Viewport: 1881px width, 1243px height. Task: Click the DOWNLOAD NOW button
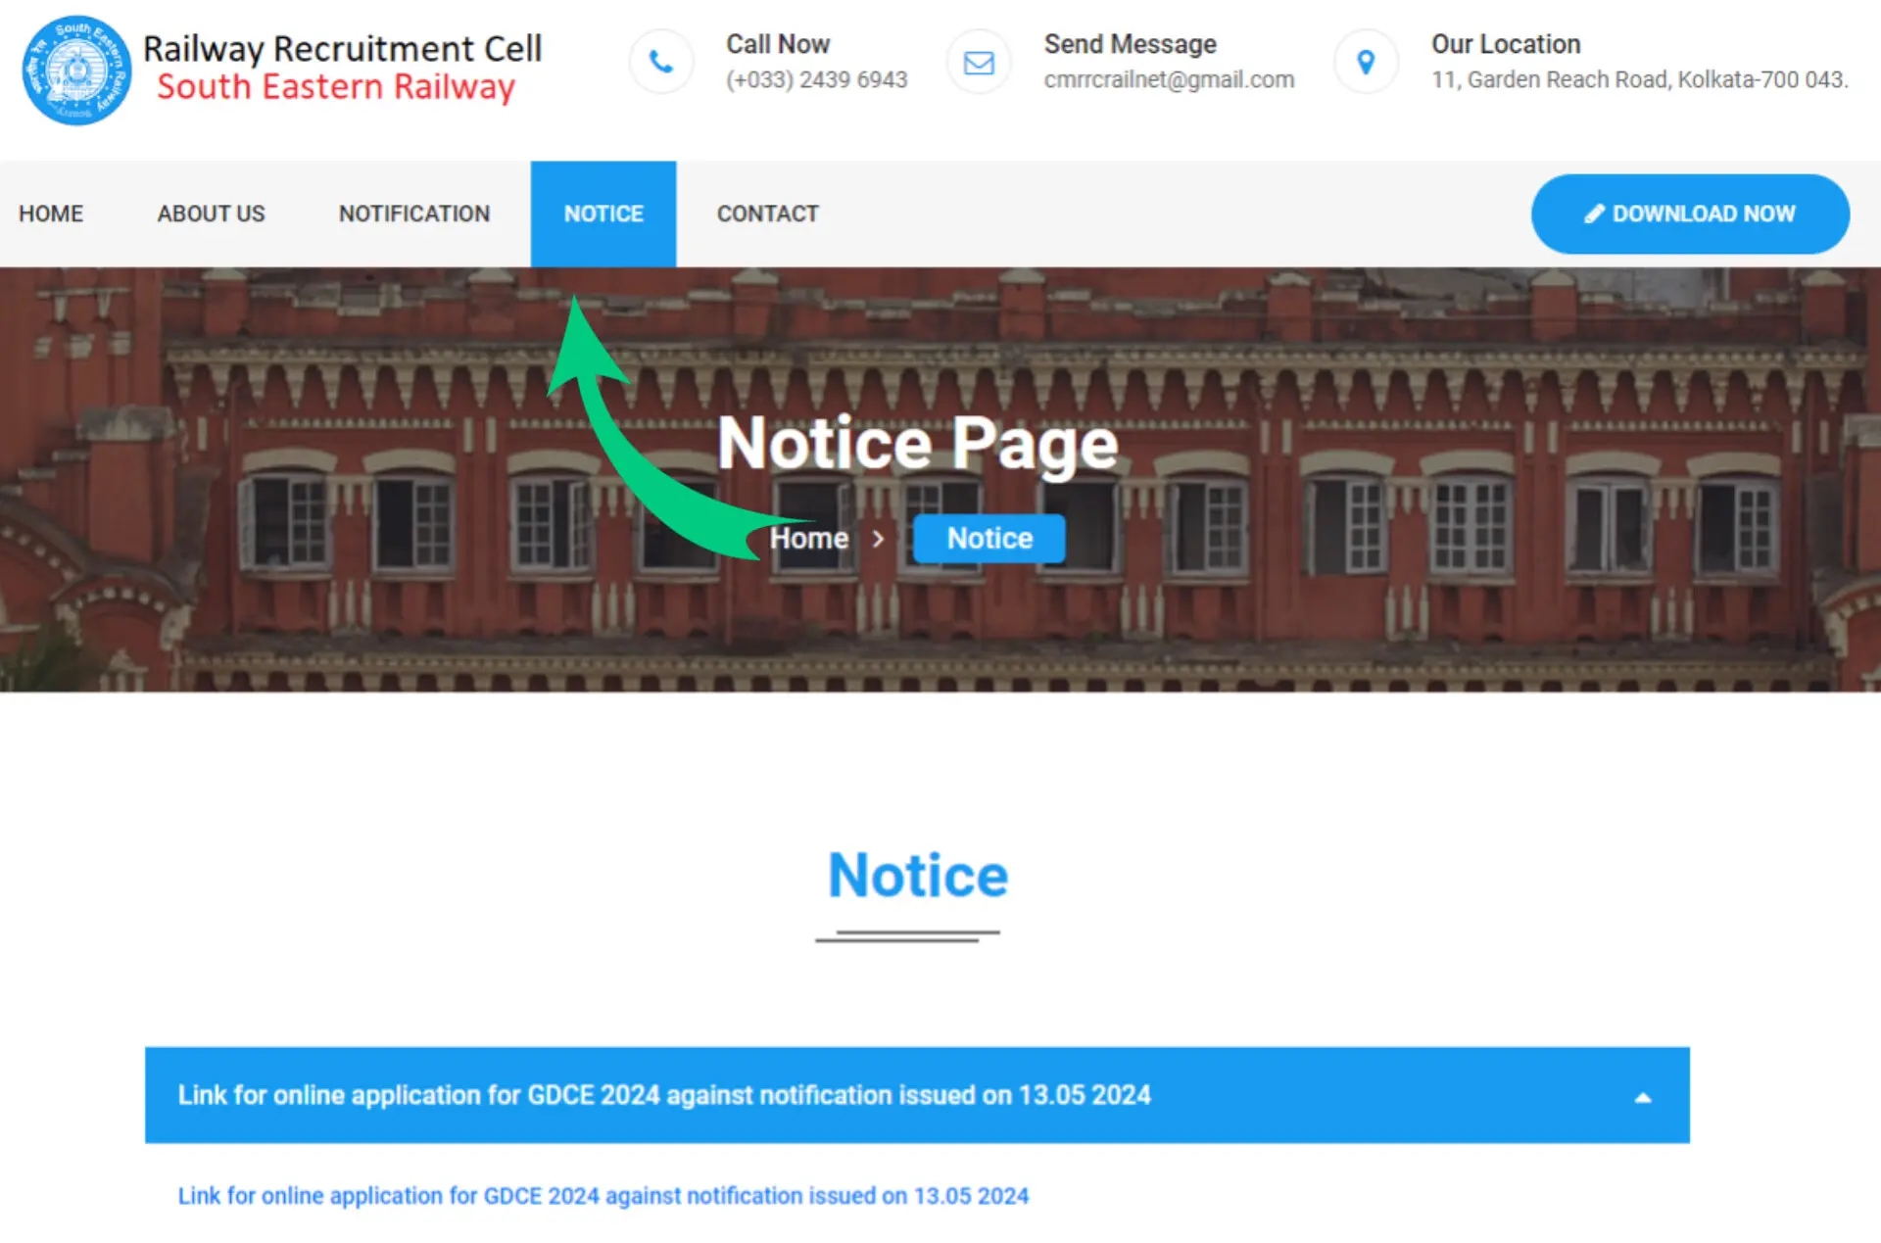1691,213
